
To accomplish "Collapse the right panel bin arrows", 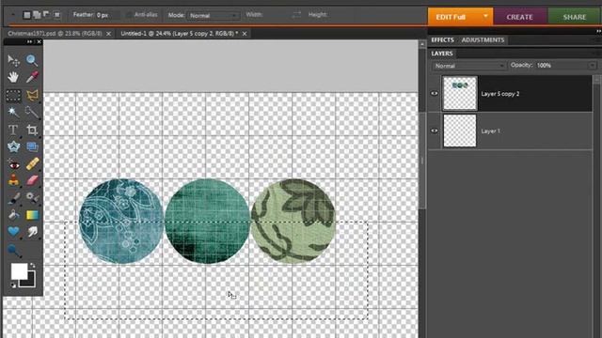I will 598,31.
